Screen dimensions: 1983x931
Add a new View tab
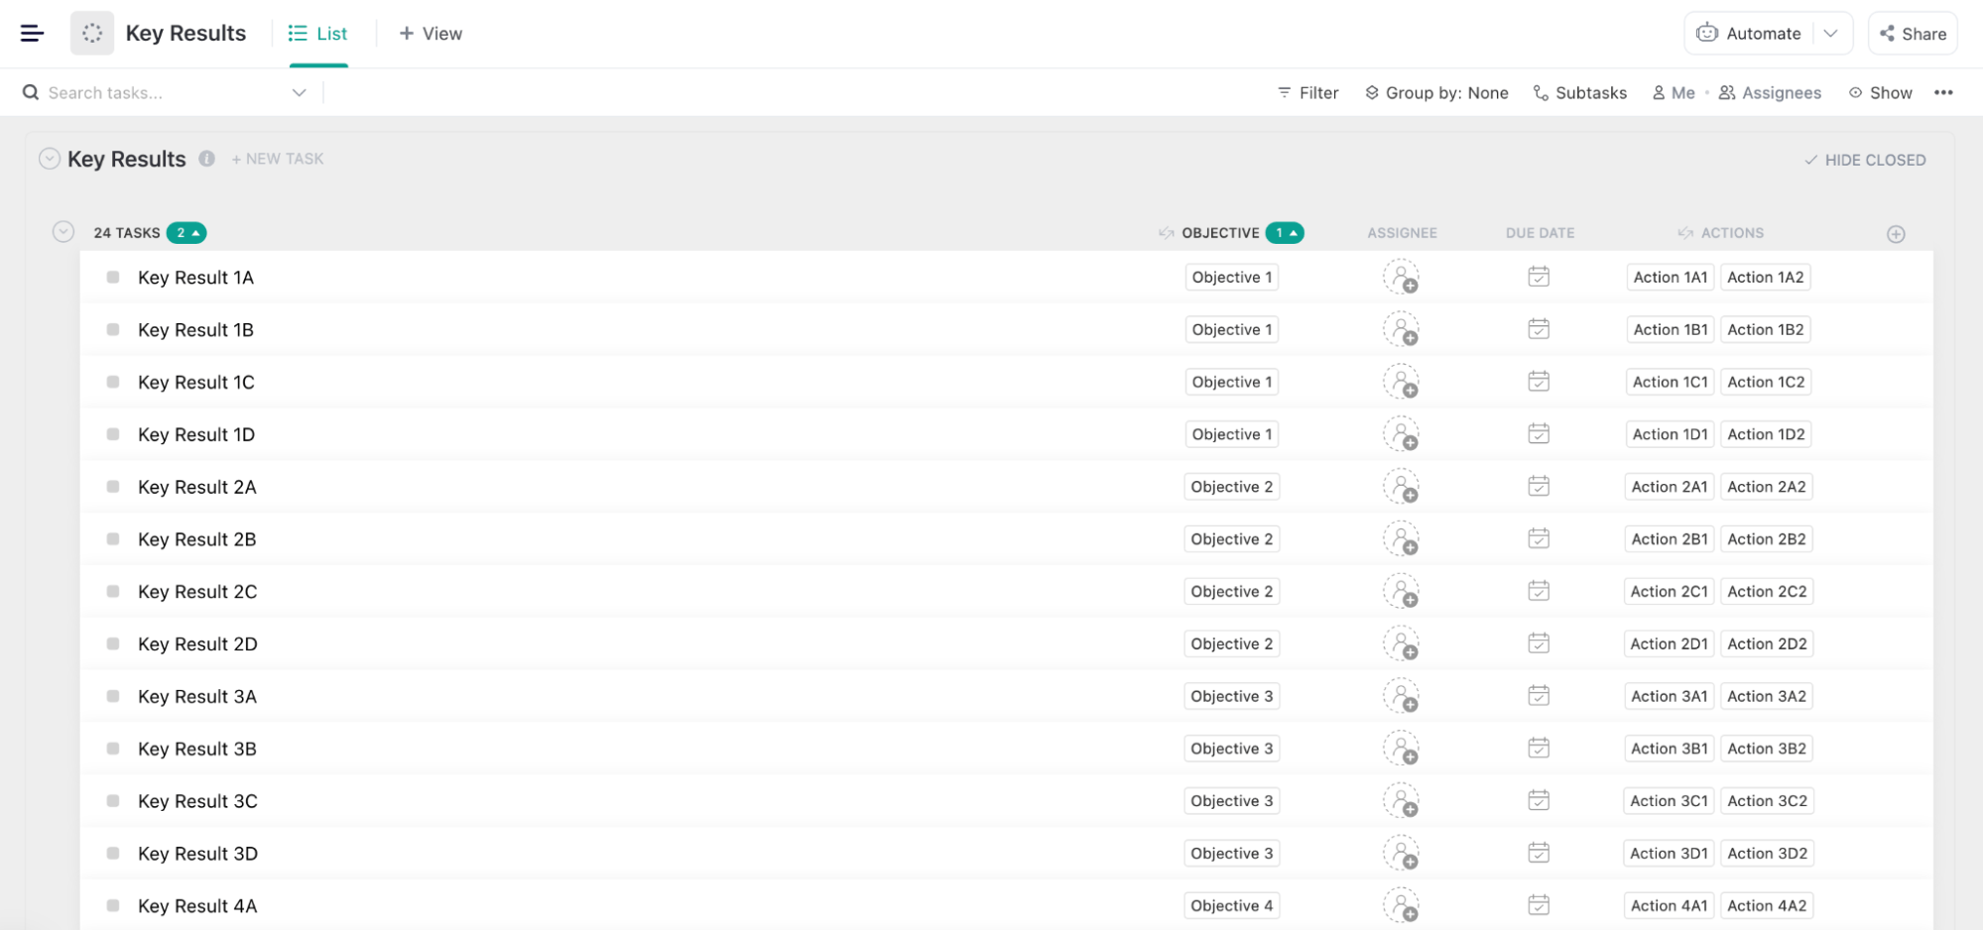pyautogui.click(x=431, y=34)
